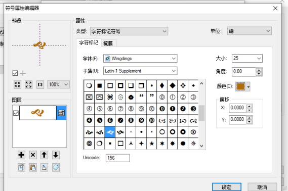Decrease the Y offset value
The image size is (288, 191).
tap(249, 122)
